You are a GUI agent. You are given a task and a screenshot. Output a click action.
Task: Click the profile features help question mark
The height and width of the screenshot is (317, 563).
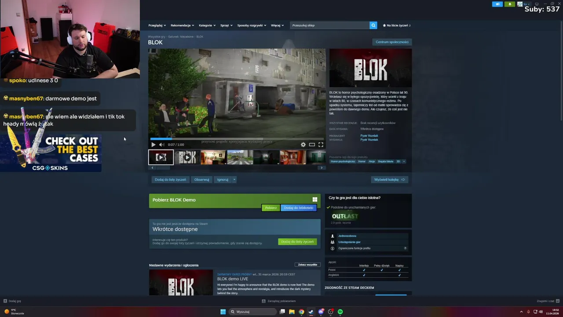405,248
